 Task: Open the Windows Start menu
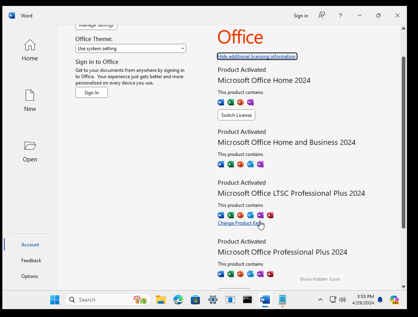click(55, 300)
